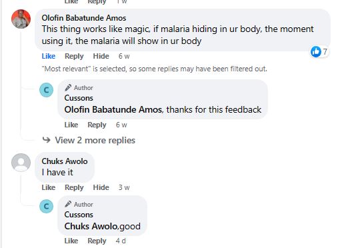Click the blue thumbs-up reaction icon
Viewport: 356px width, 248px height.
[x=316, y=51]
